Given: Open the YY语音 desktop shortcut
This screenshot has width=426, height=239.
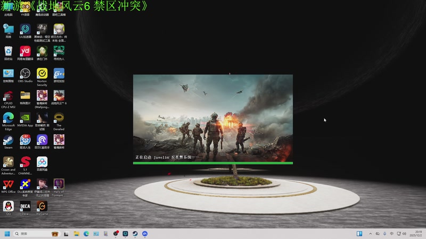Looking at the screenshot, I should (x=25, y=8).
